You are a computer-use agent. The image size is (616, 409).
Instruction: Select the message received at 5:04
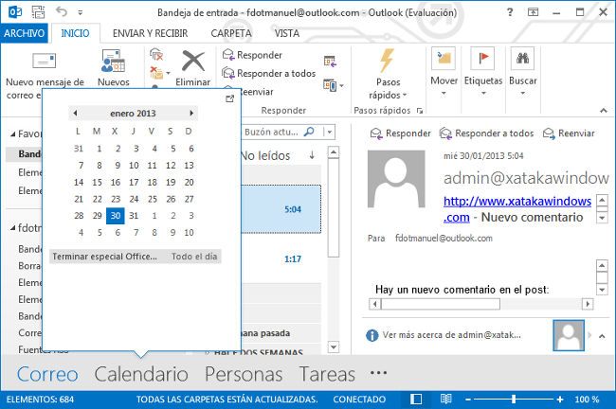281,209
